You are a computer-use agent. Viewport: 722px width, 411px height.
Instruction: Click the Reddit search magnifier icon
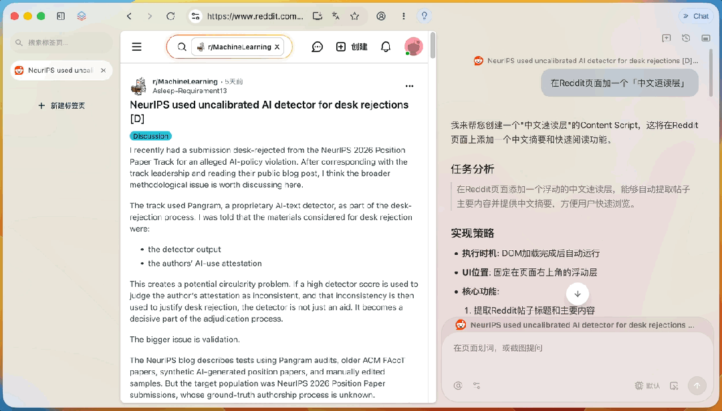point(181,47)
